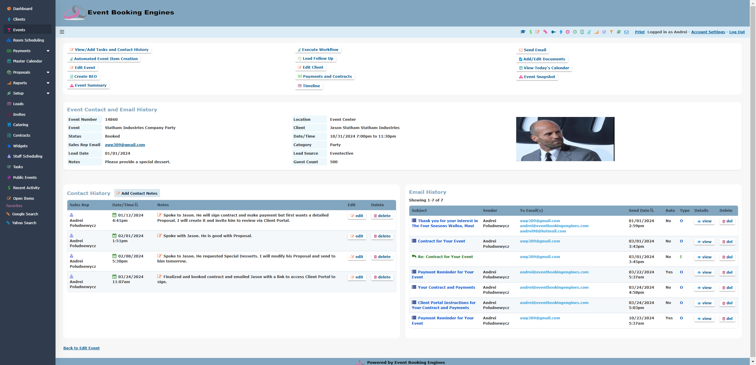
Task: Click calendar icon beside 01/12/2024 contact entry
Action: (114, 215)
